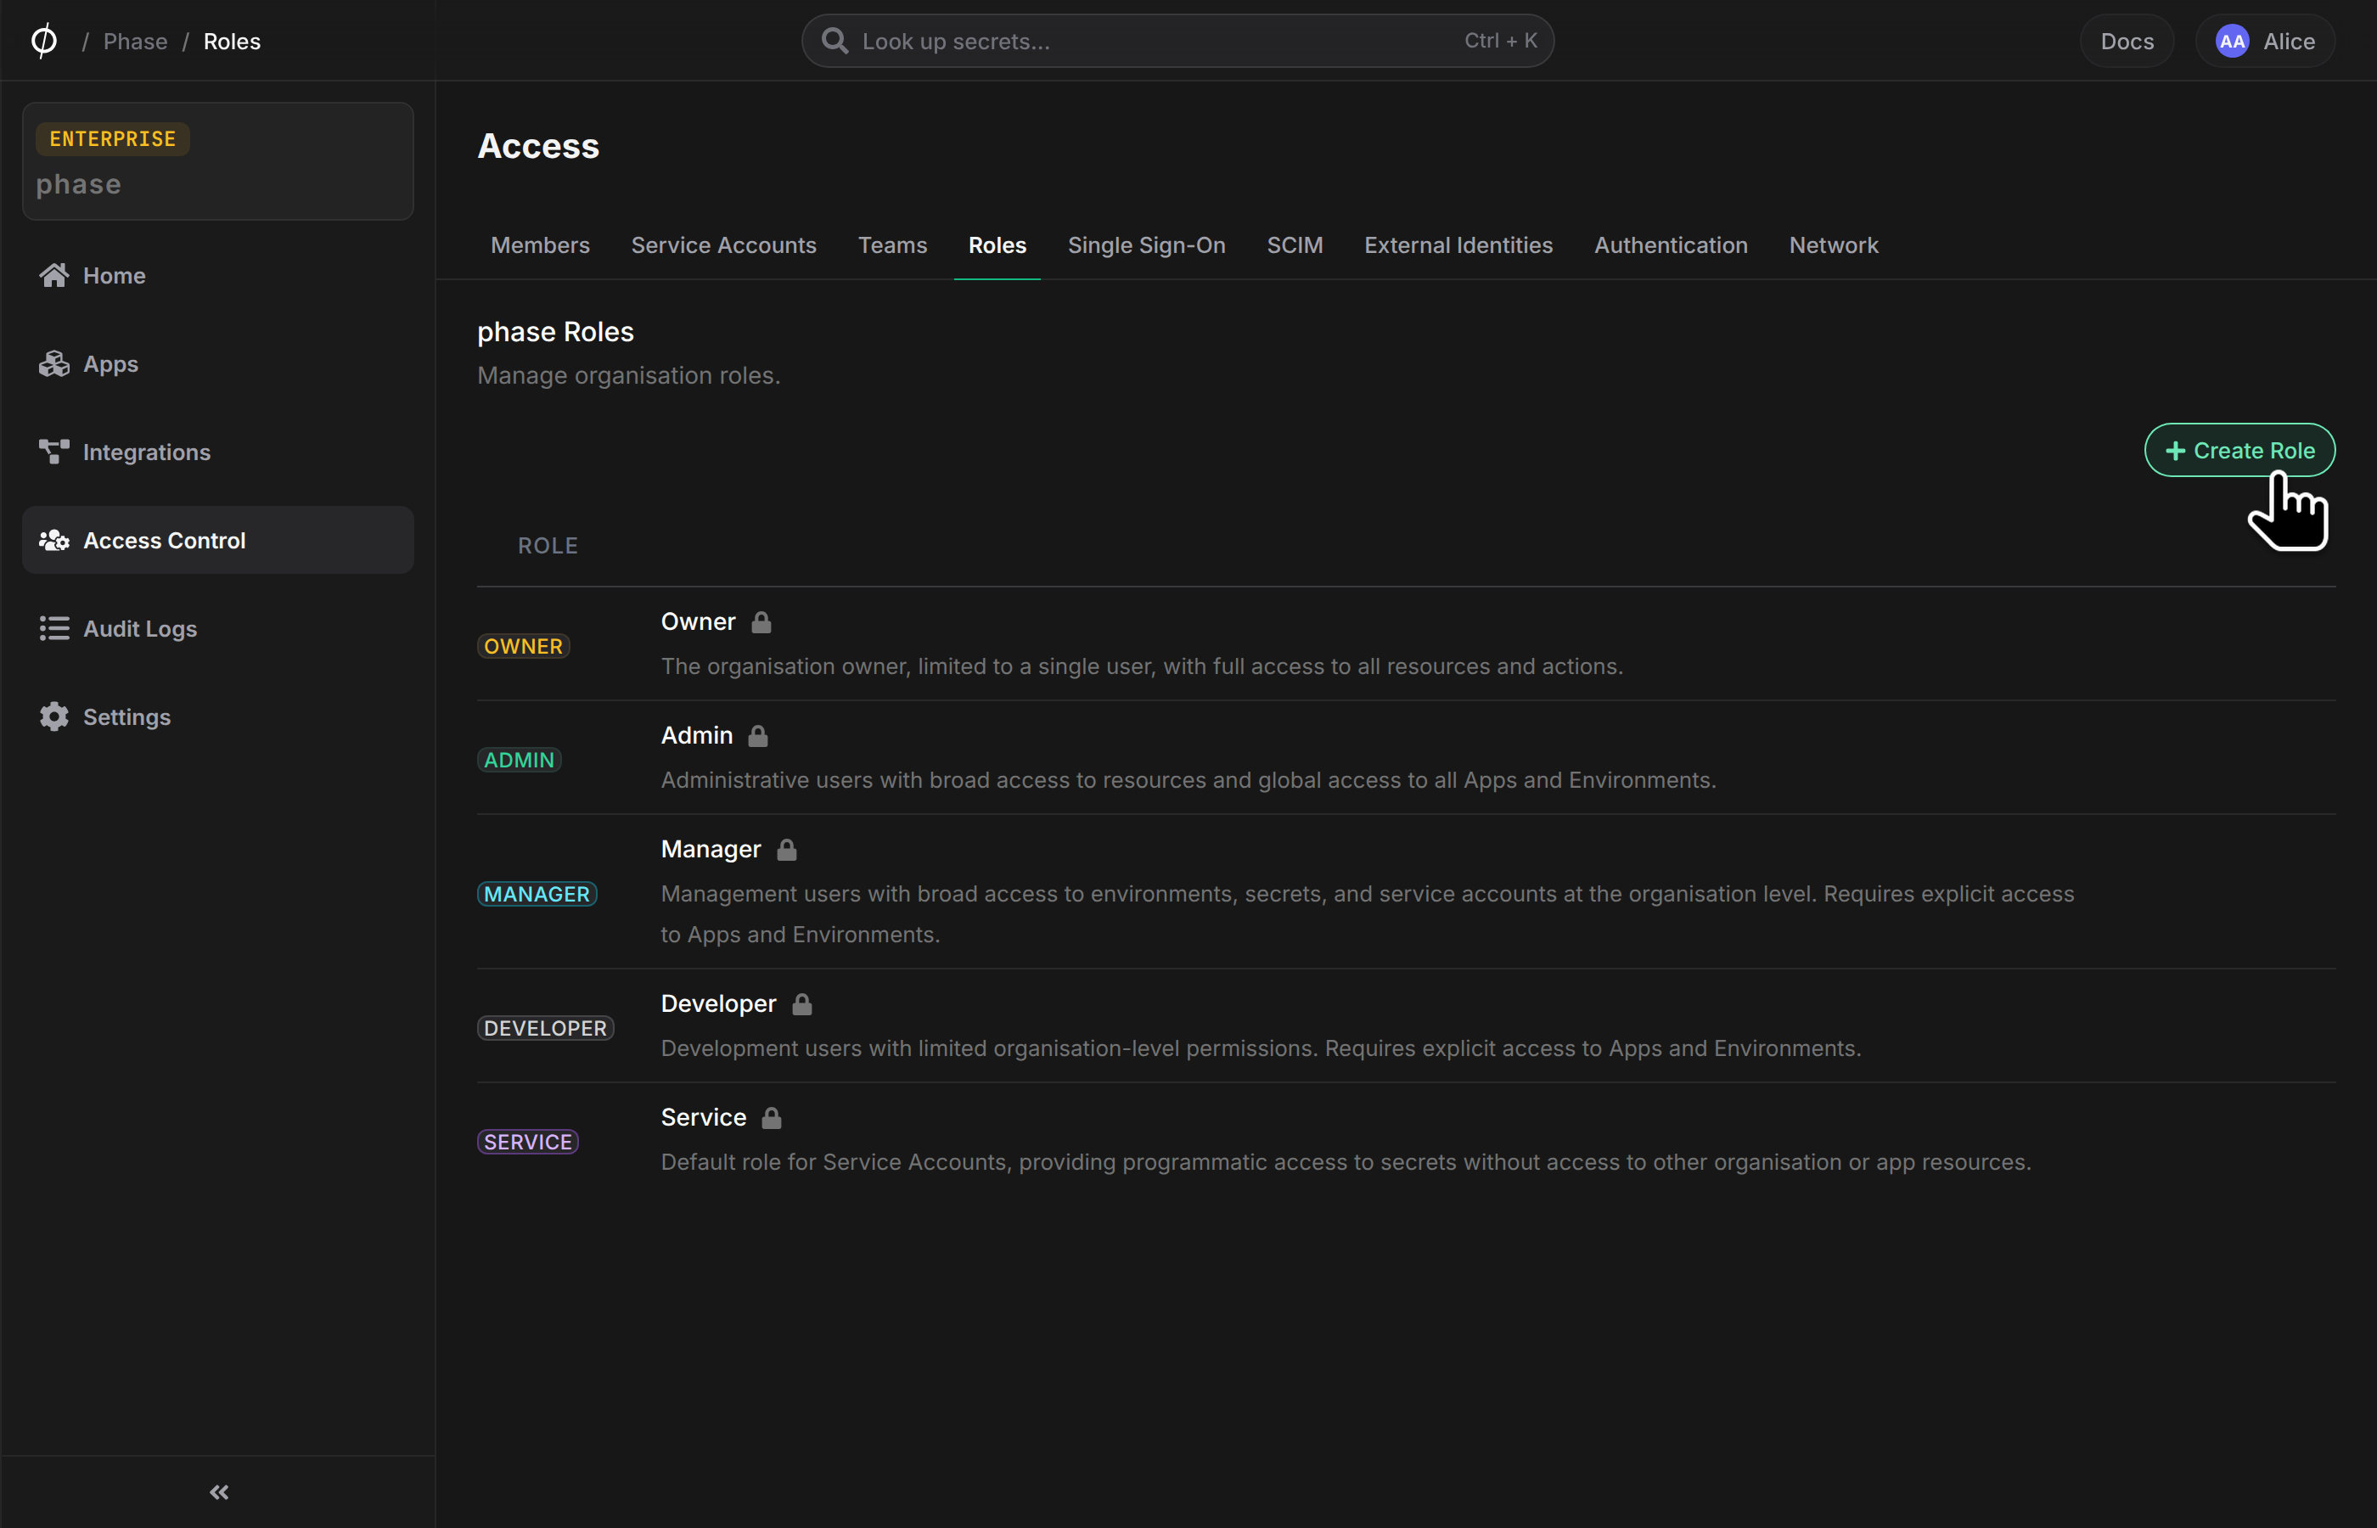The height and width of the screenshot is (1528, 2377).
Task: Click the Service role name
Action: pyautogui.click(x=704, y=1116)
